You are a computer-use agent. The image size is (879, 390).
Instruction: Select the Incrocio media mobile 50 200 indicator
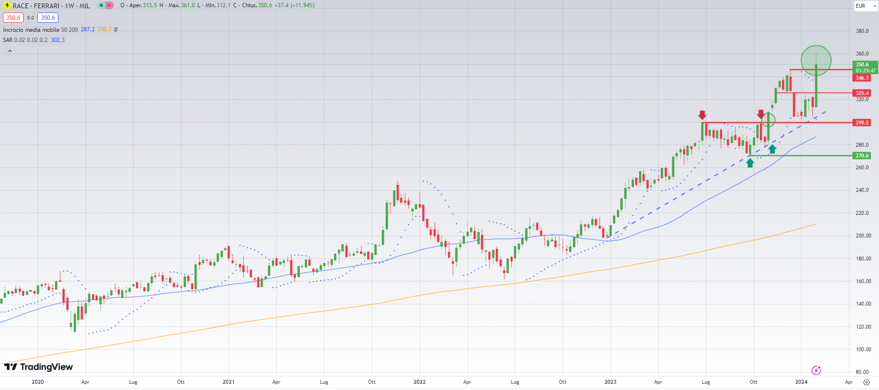41,29
